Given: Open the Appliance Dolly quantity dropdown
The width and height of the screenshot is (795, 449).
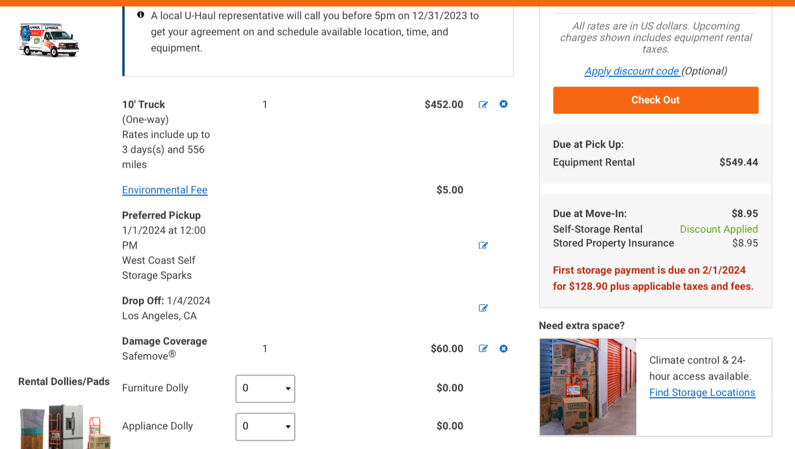Looking at the screenshot, I should tap(265, 426).
